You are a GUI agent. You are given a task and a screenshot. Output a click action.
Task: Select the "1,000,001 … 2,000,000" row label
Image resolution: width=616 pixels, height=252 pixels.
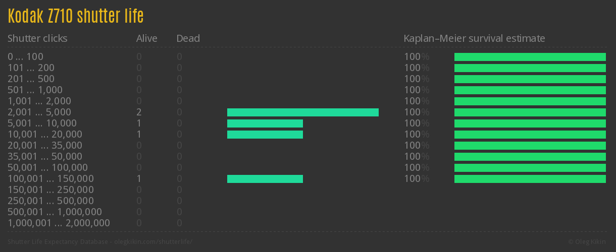pyautogui.click(x=59, y=223)
